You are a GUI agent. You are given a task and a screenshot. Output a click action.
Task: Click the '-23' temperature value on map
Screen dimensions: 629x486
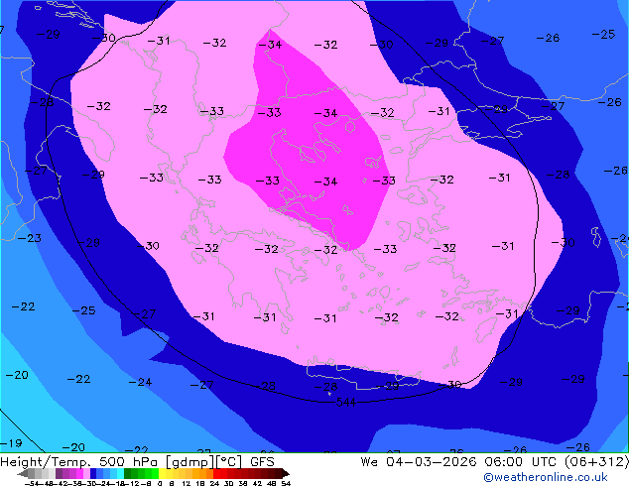[30, 238]
